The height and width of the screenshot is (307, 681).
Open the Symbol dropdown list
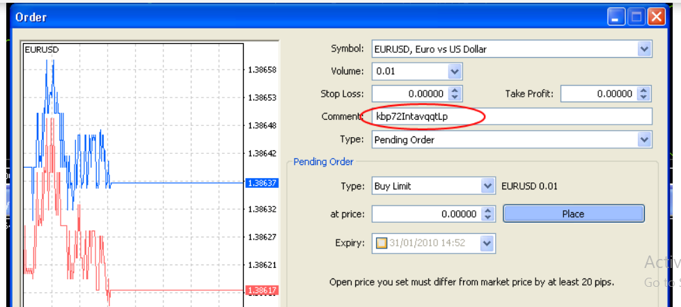pyautogui.click(x=645, y=49)
